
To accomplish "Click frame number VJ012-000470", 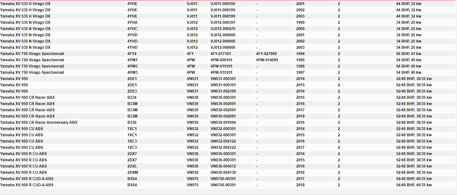I will tap(223, 29).
